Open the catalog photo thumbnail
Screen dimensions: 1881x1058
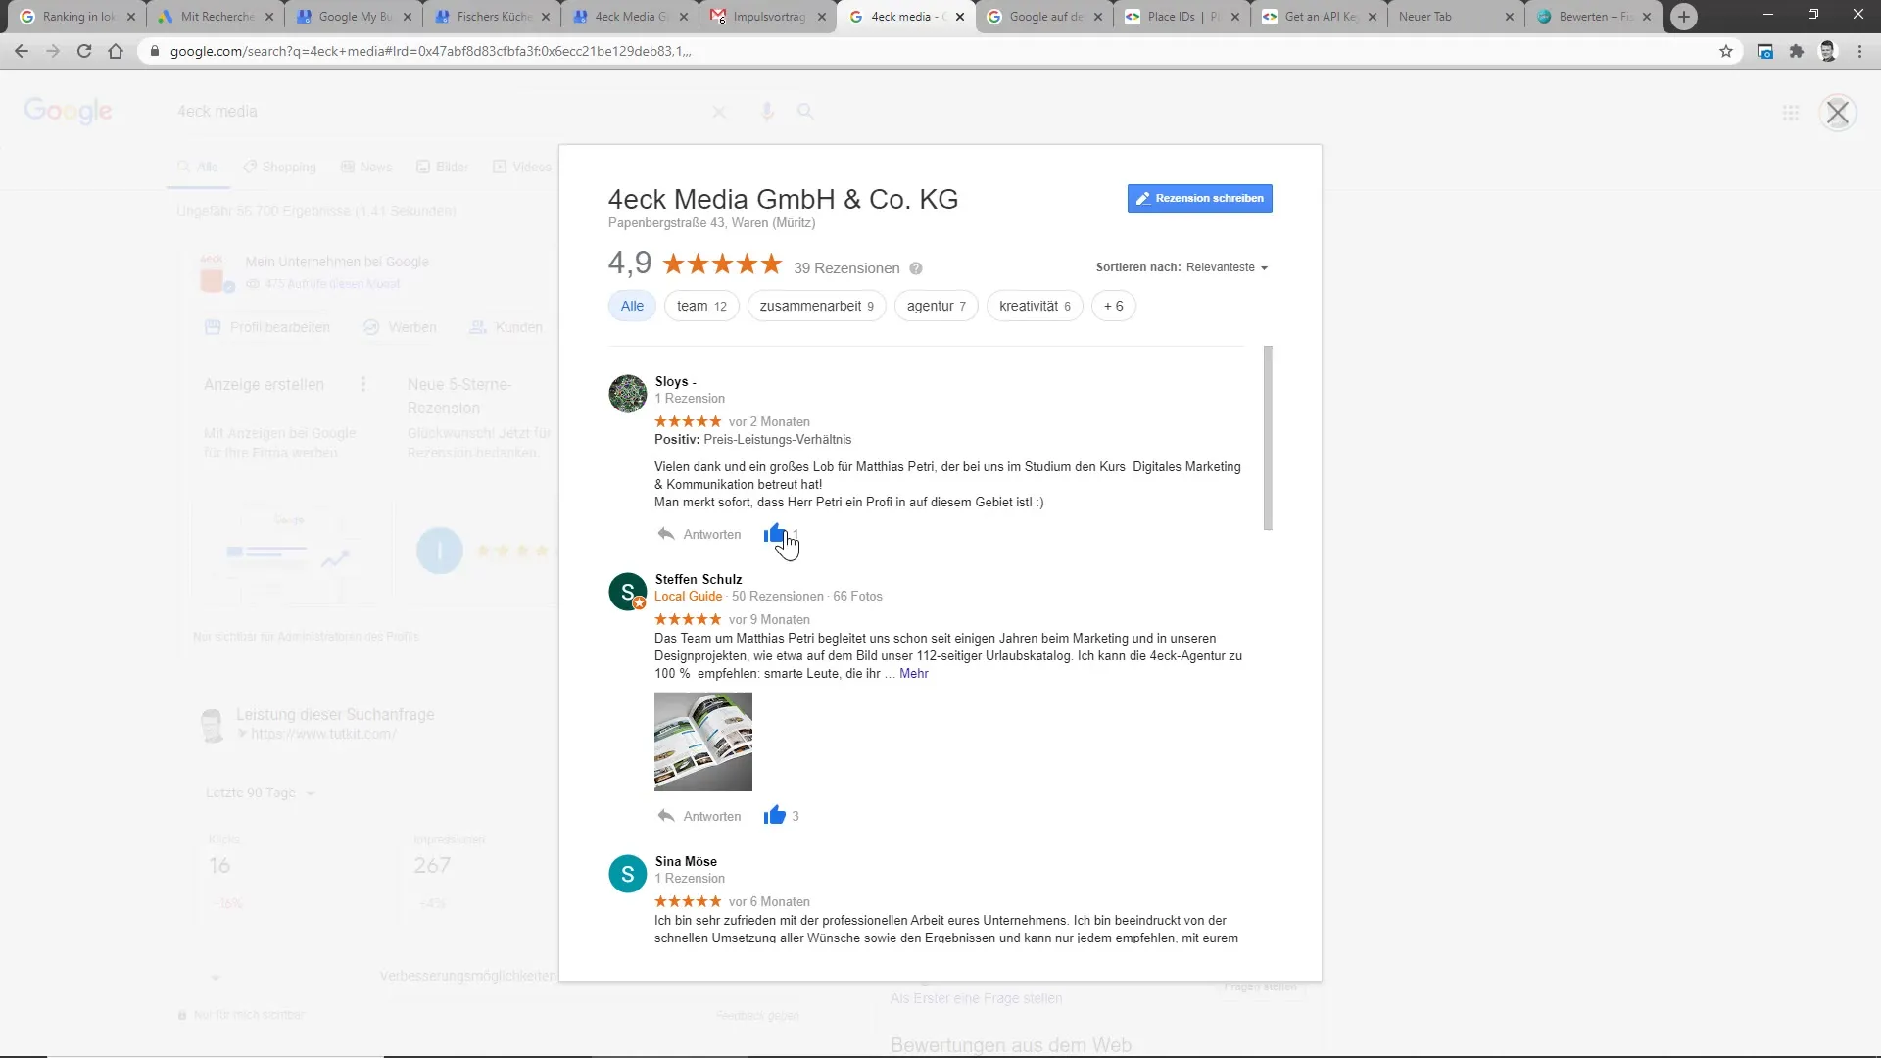703,742
